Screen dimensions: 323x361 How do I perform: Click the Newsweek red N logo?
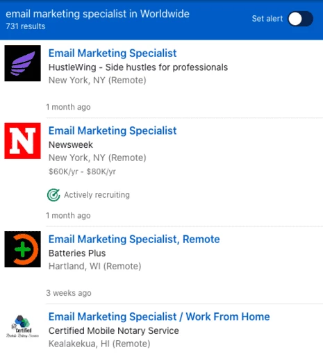click(x=22, y=141)
